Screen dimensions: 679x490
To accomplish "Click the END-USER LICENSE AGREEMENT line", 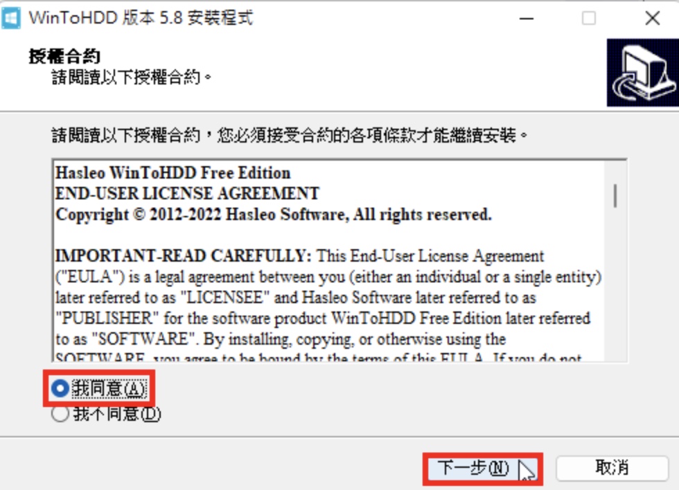I will point(187,193).
